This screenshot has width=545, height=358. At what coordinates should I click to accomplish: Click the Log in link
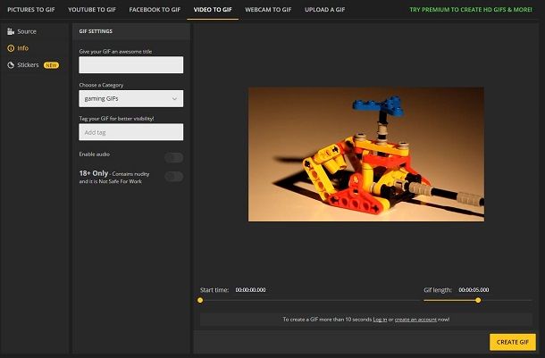(x=380, y=319)
